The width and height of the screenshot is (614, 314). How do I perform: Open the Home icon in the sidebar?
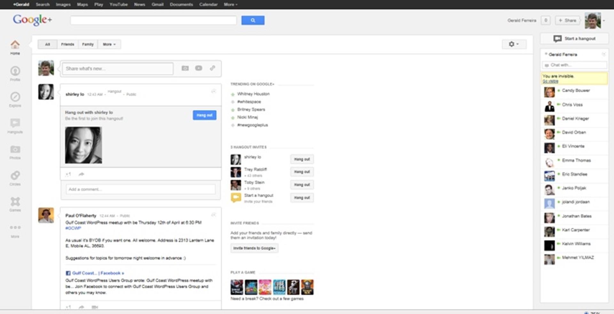pyautogui.click(x=15, y=45)
